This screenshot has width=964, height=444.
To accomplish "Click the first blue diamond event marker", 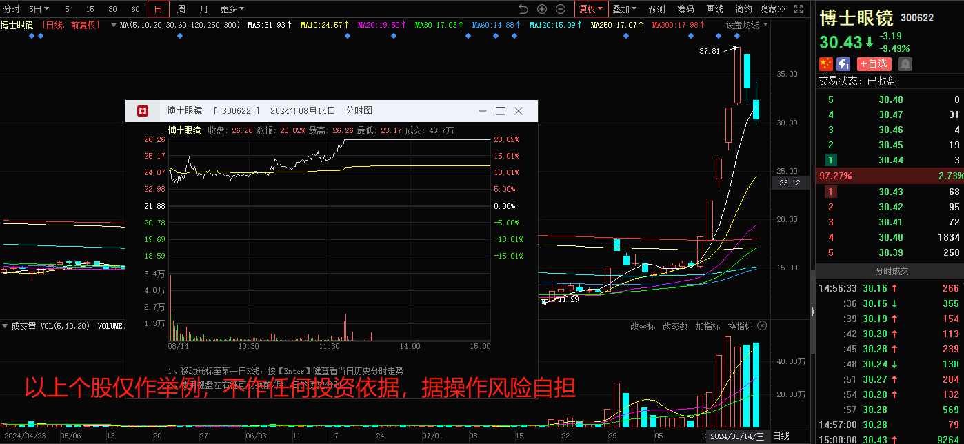I will (x=31, y=35).
